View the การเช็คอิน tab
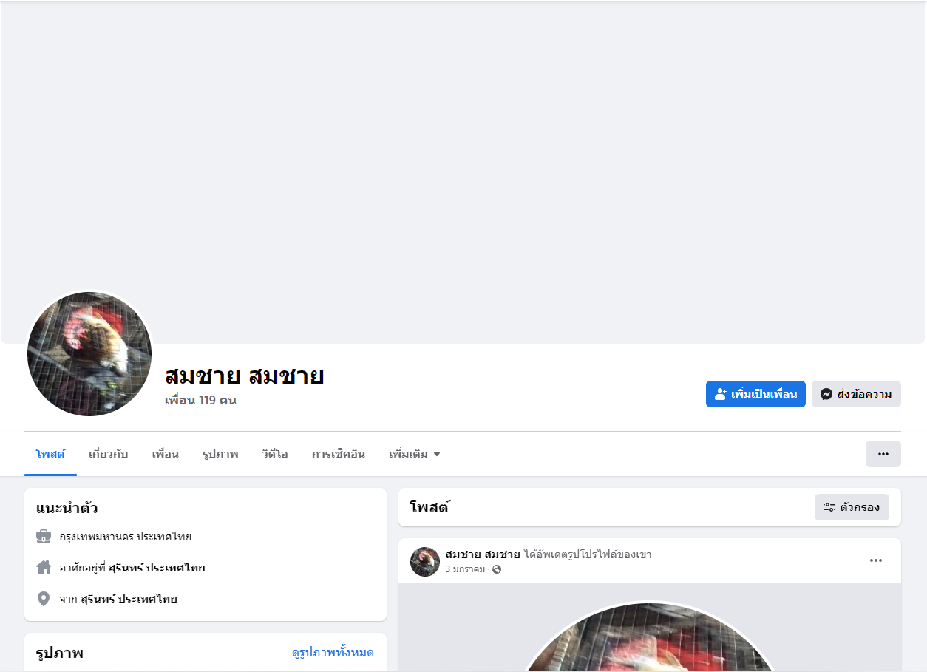The image size is (927, 672). (339, 454)
